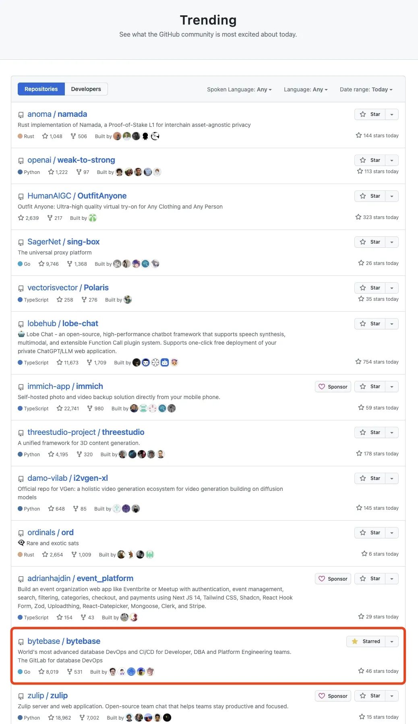This screenshot has height=724, width=418.
Task: Click the star count icon for threestudio
Action: [x=51, y=454]
